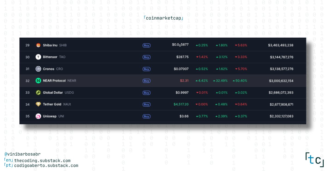Open Shiba Inu SHIB coin name
The height and width of the screenshot is (171, 327).
55,45
